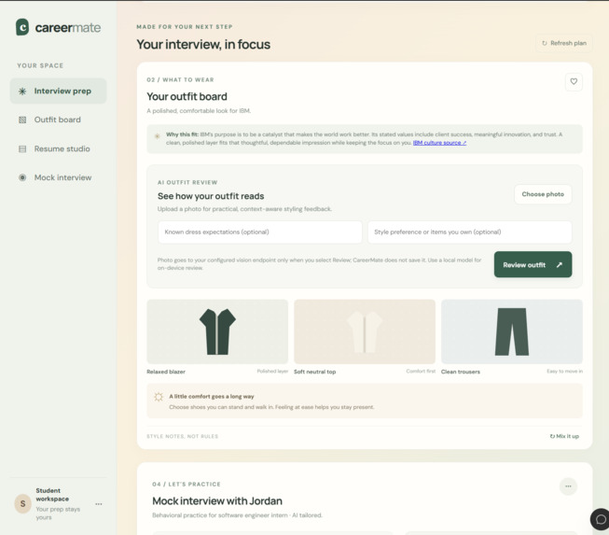Screen dimensions: 609x535
Task: Click the Mock interview record icon
Action: [x=22, y=177]
